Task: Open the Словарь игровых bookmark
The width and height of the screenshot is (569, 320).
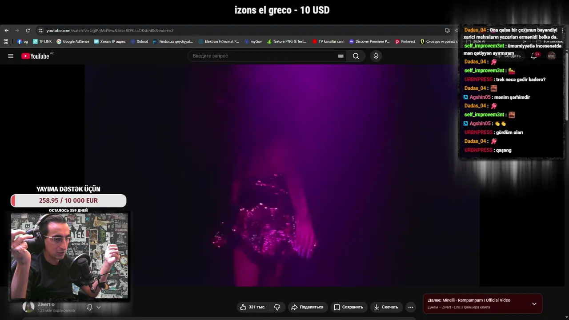Action: pyautogui.click(x=438, y=41)
